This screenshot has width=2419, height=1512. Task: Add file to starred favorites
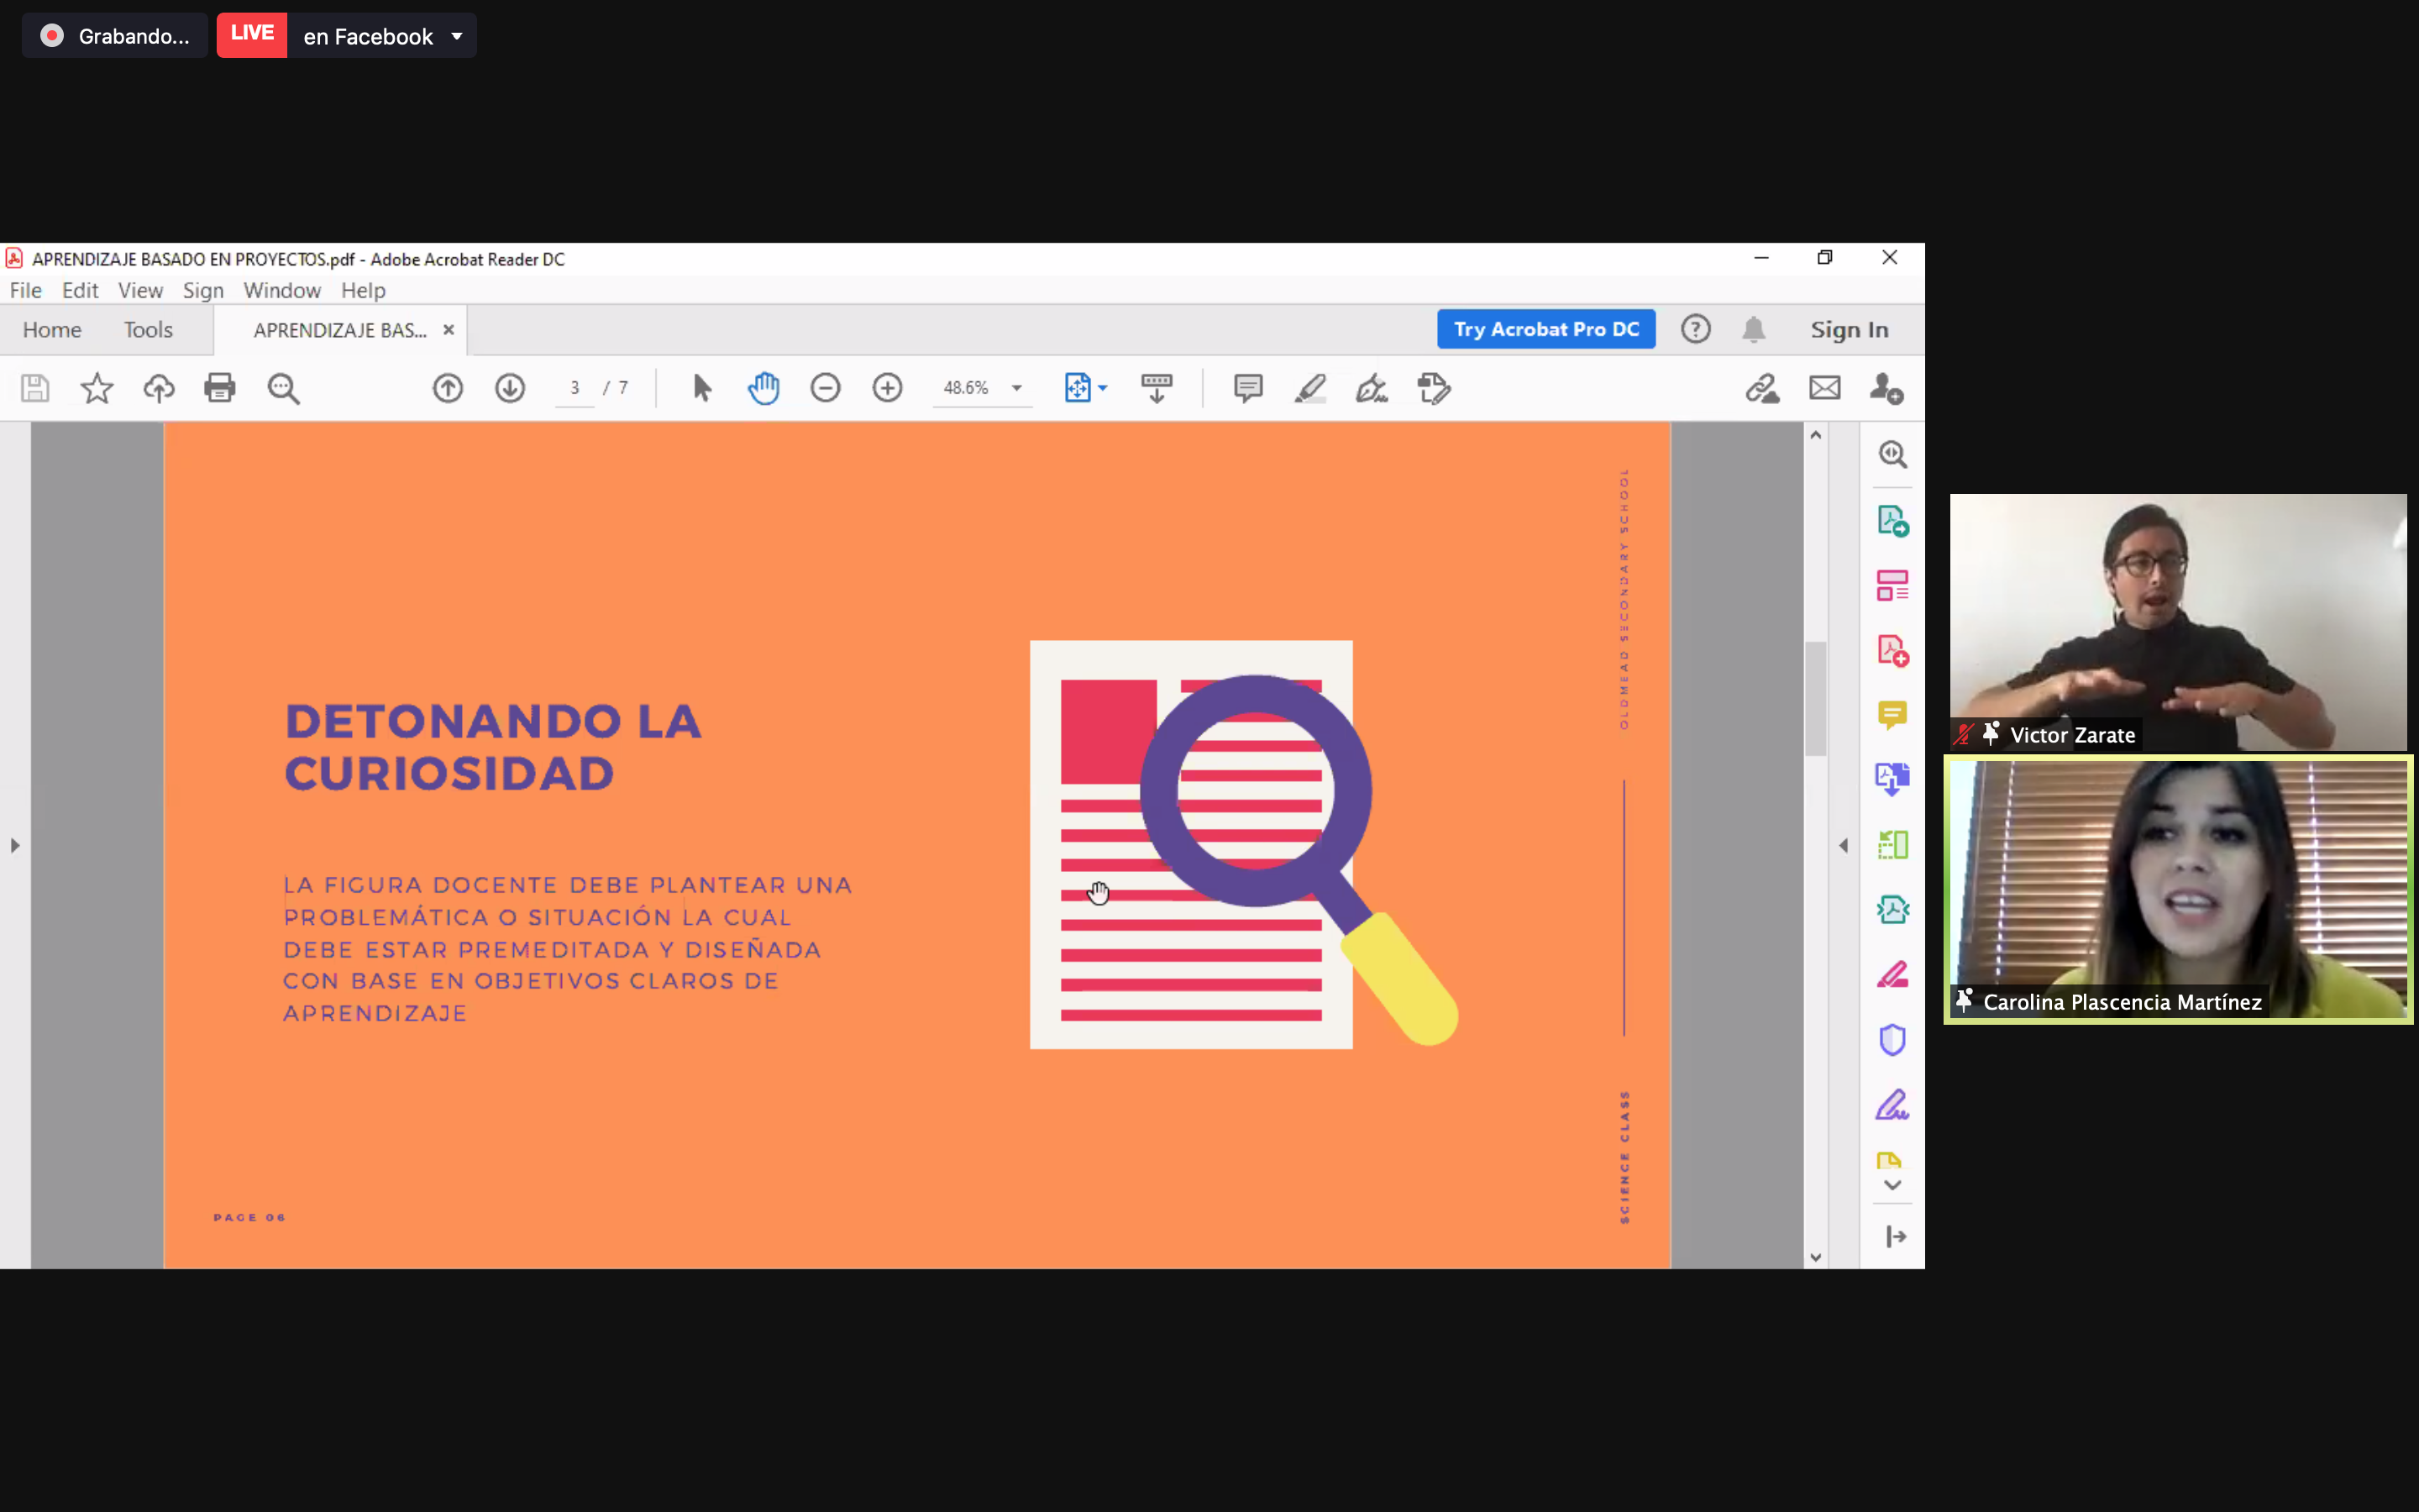97,388
